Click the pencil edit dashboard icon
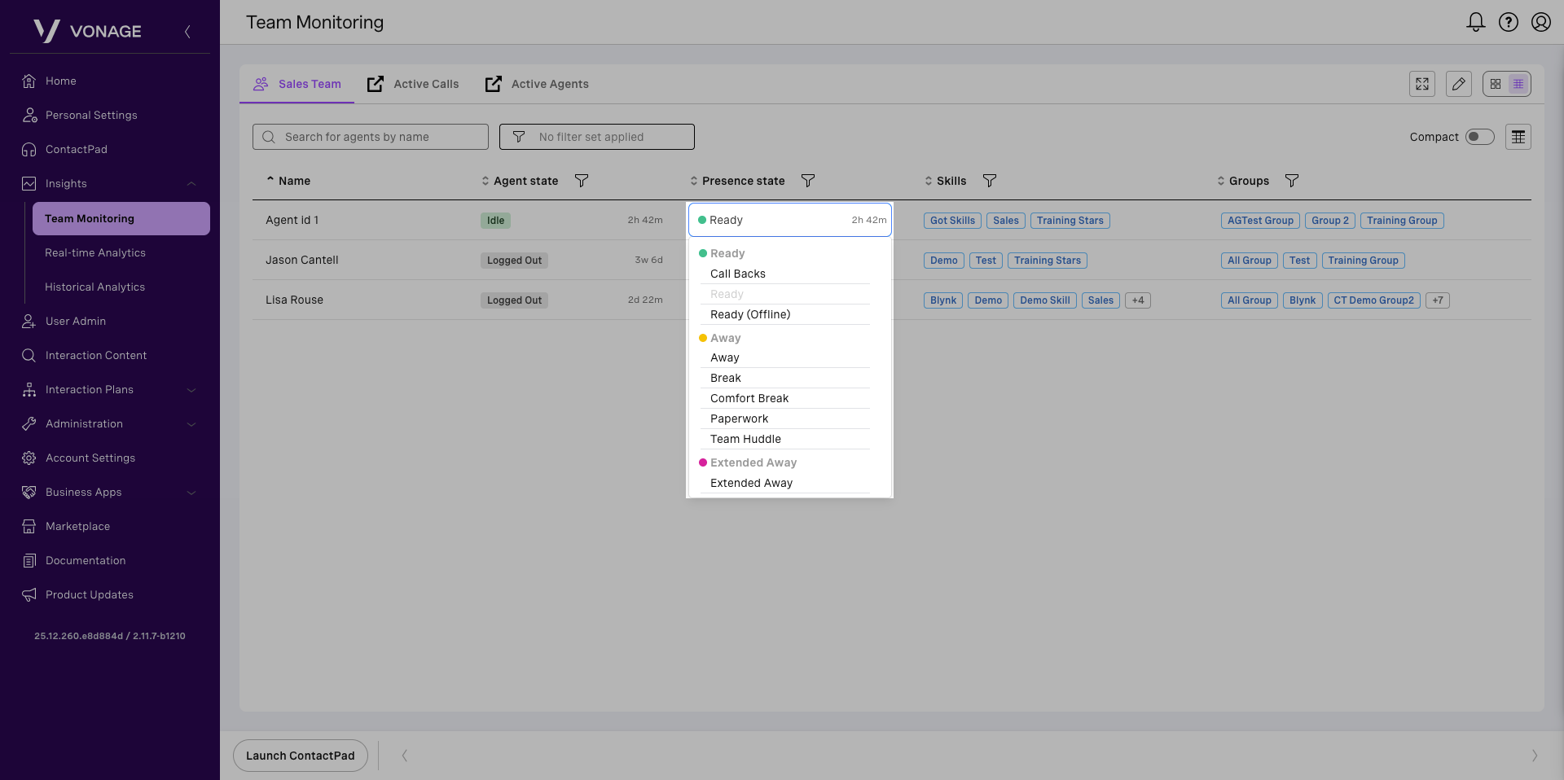 (x=1458, y=84)
